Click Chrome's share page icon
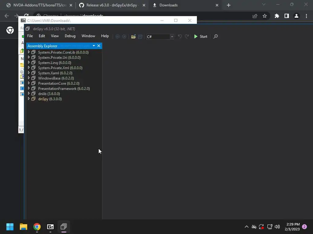Viewport: 313px width, 234px height. pyautogui.click(x=255, y=16)
